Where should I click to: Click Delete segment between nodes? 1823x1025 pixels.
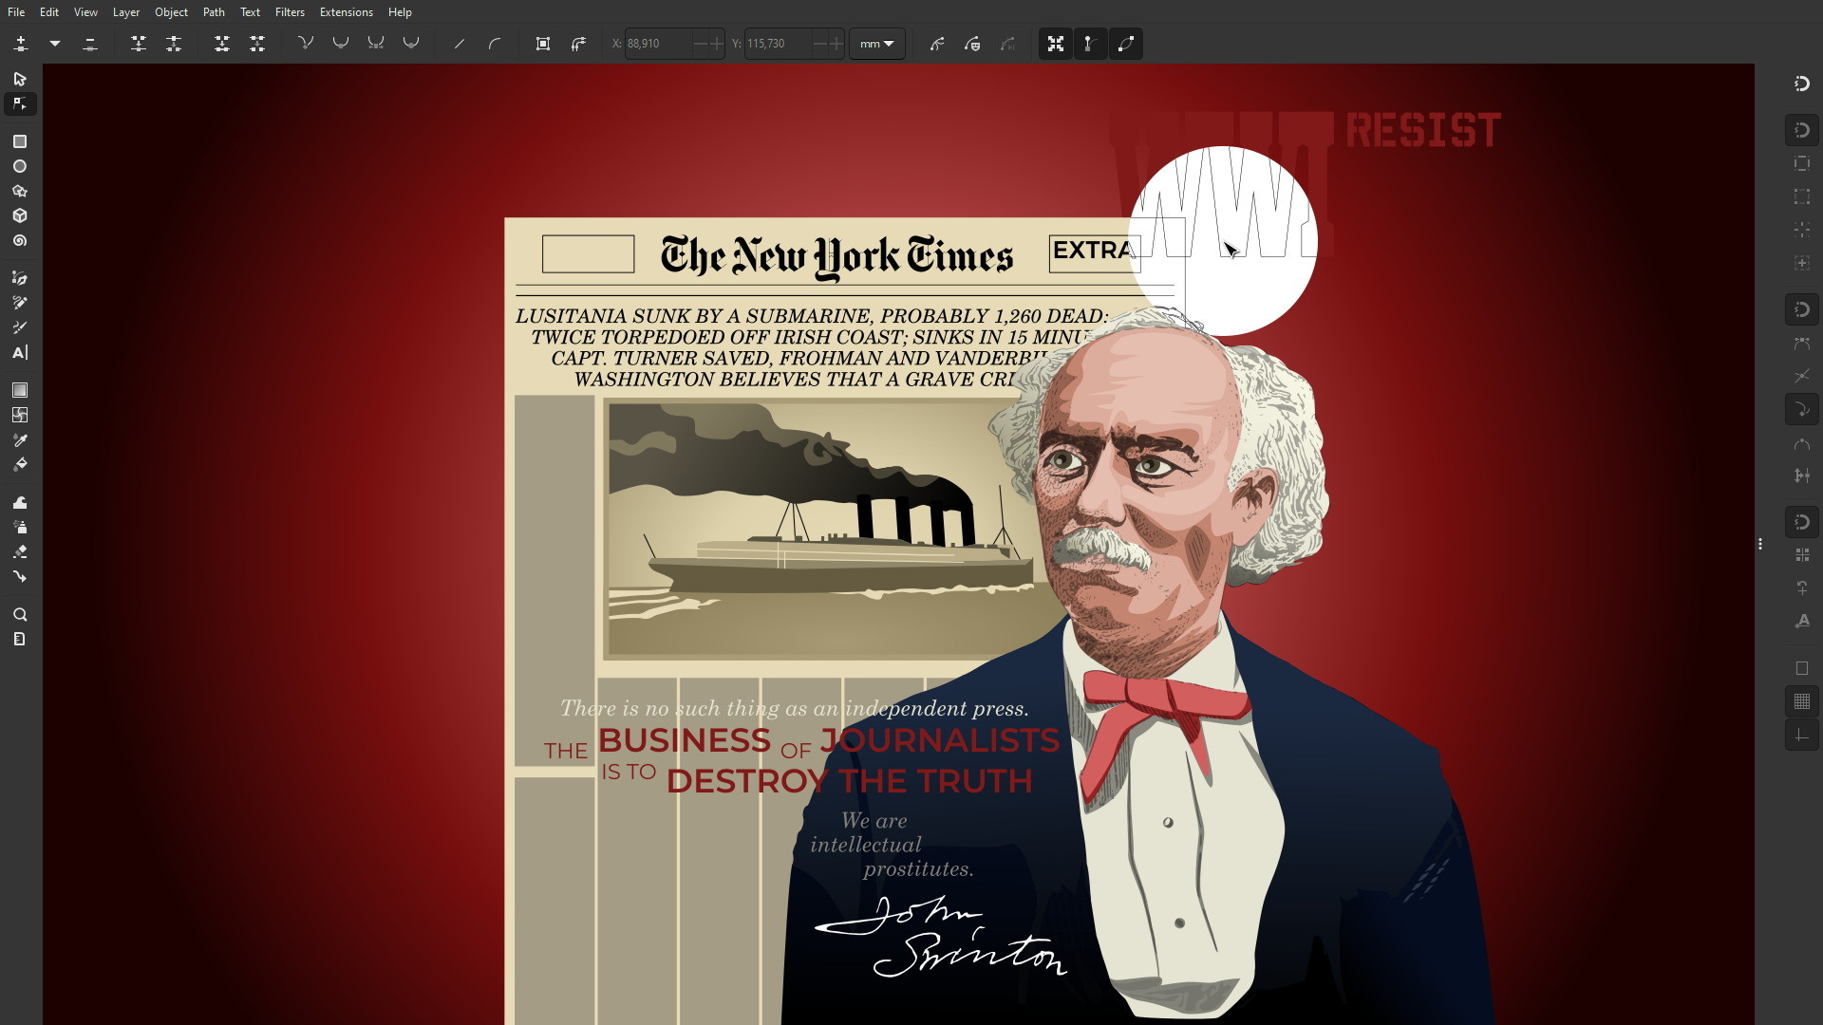pos(257,44)
